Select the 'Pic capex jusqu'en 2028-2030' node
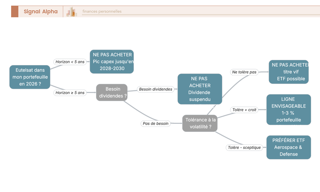320x192 pixels. click(112, 62)
